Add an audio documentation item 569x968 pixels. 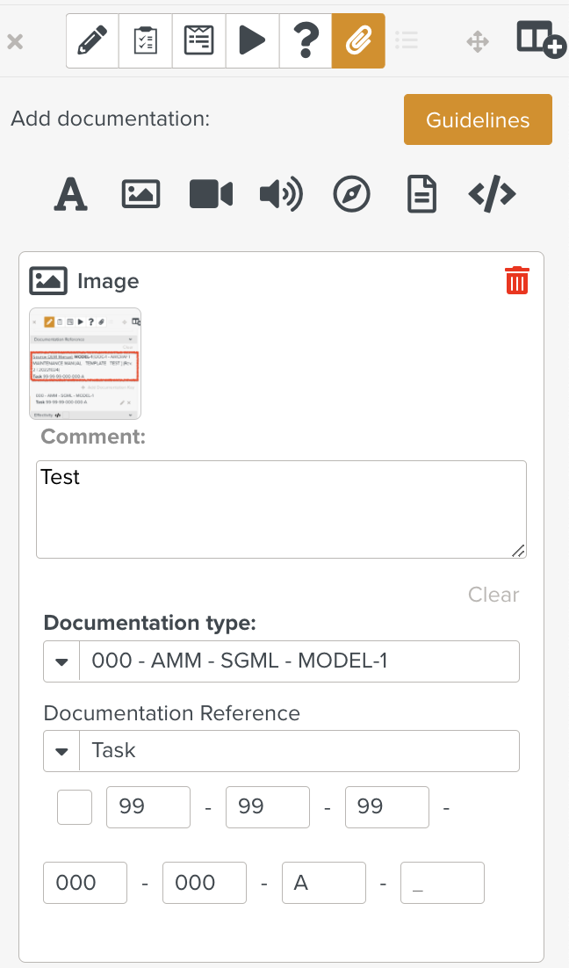click(x=281, y=194)
